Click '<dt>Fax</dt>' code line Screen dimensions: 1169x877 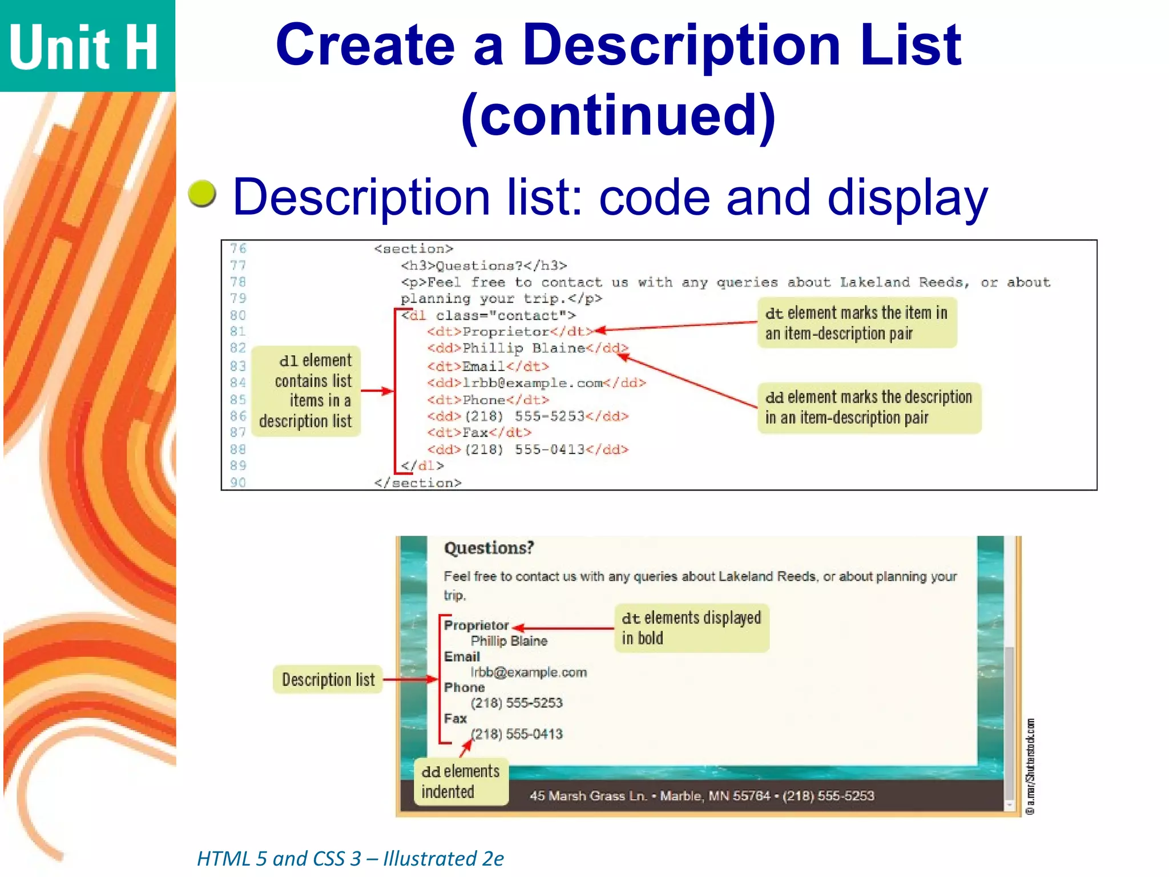pos(479,433)
